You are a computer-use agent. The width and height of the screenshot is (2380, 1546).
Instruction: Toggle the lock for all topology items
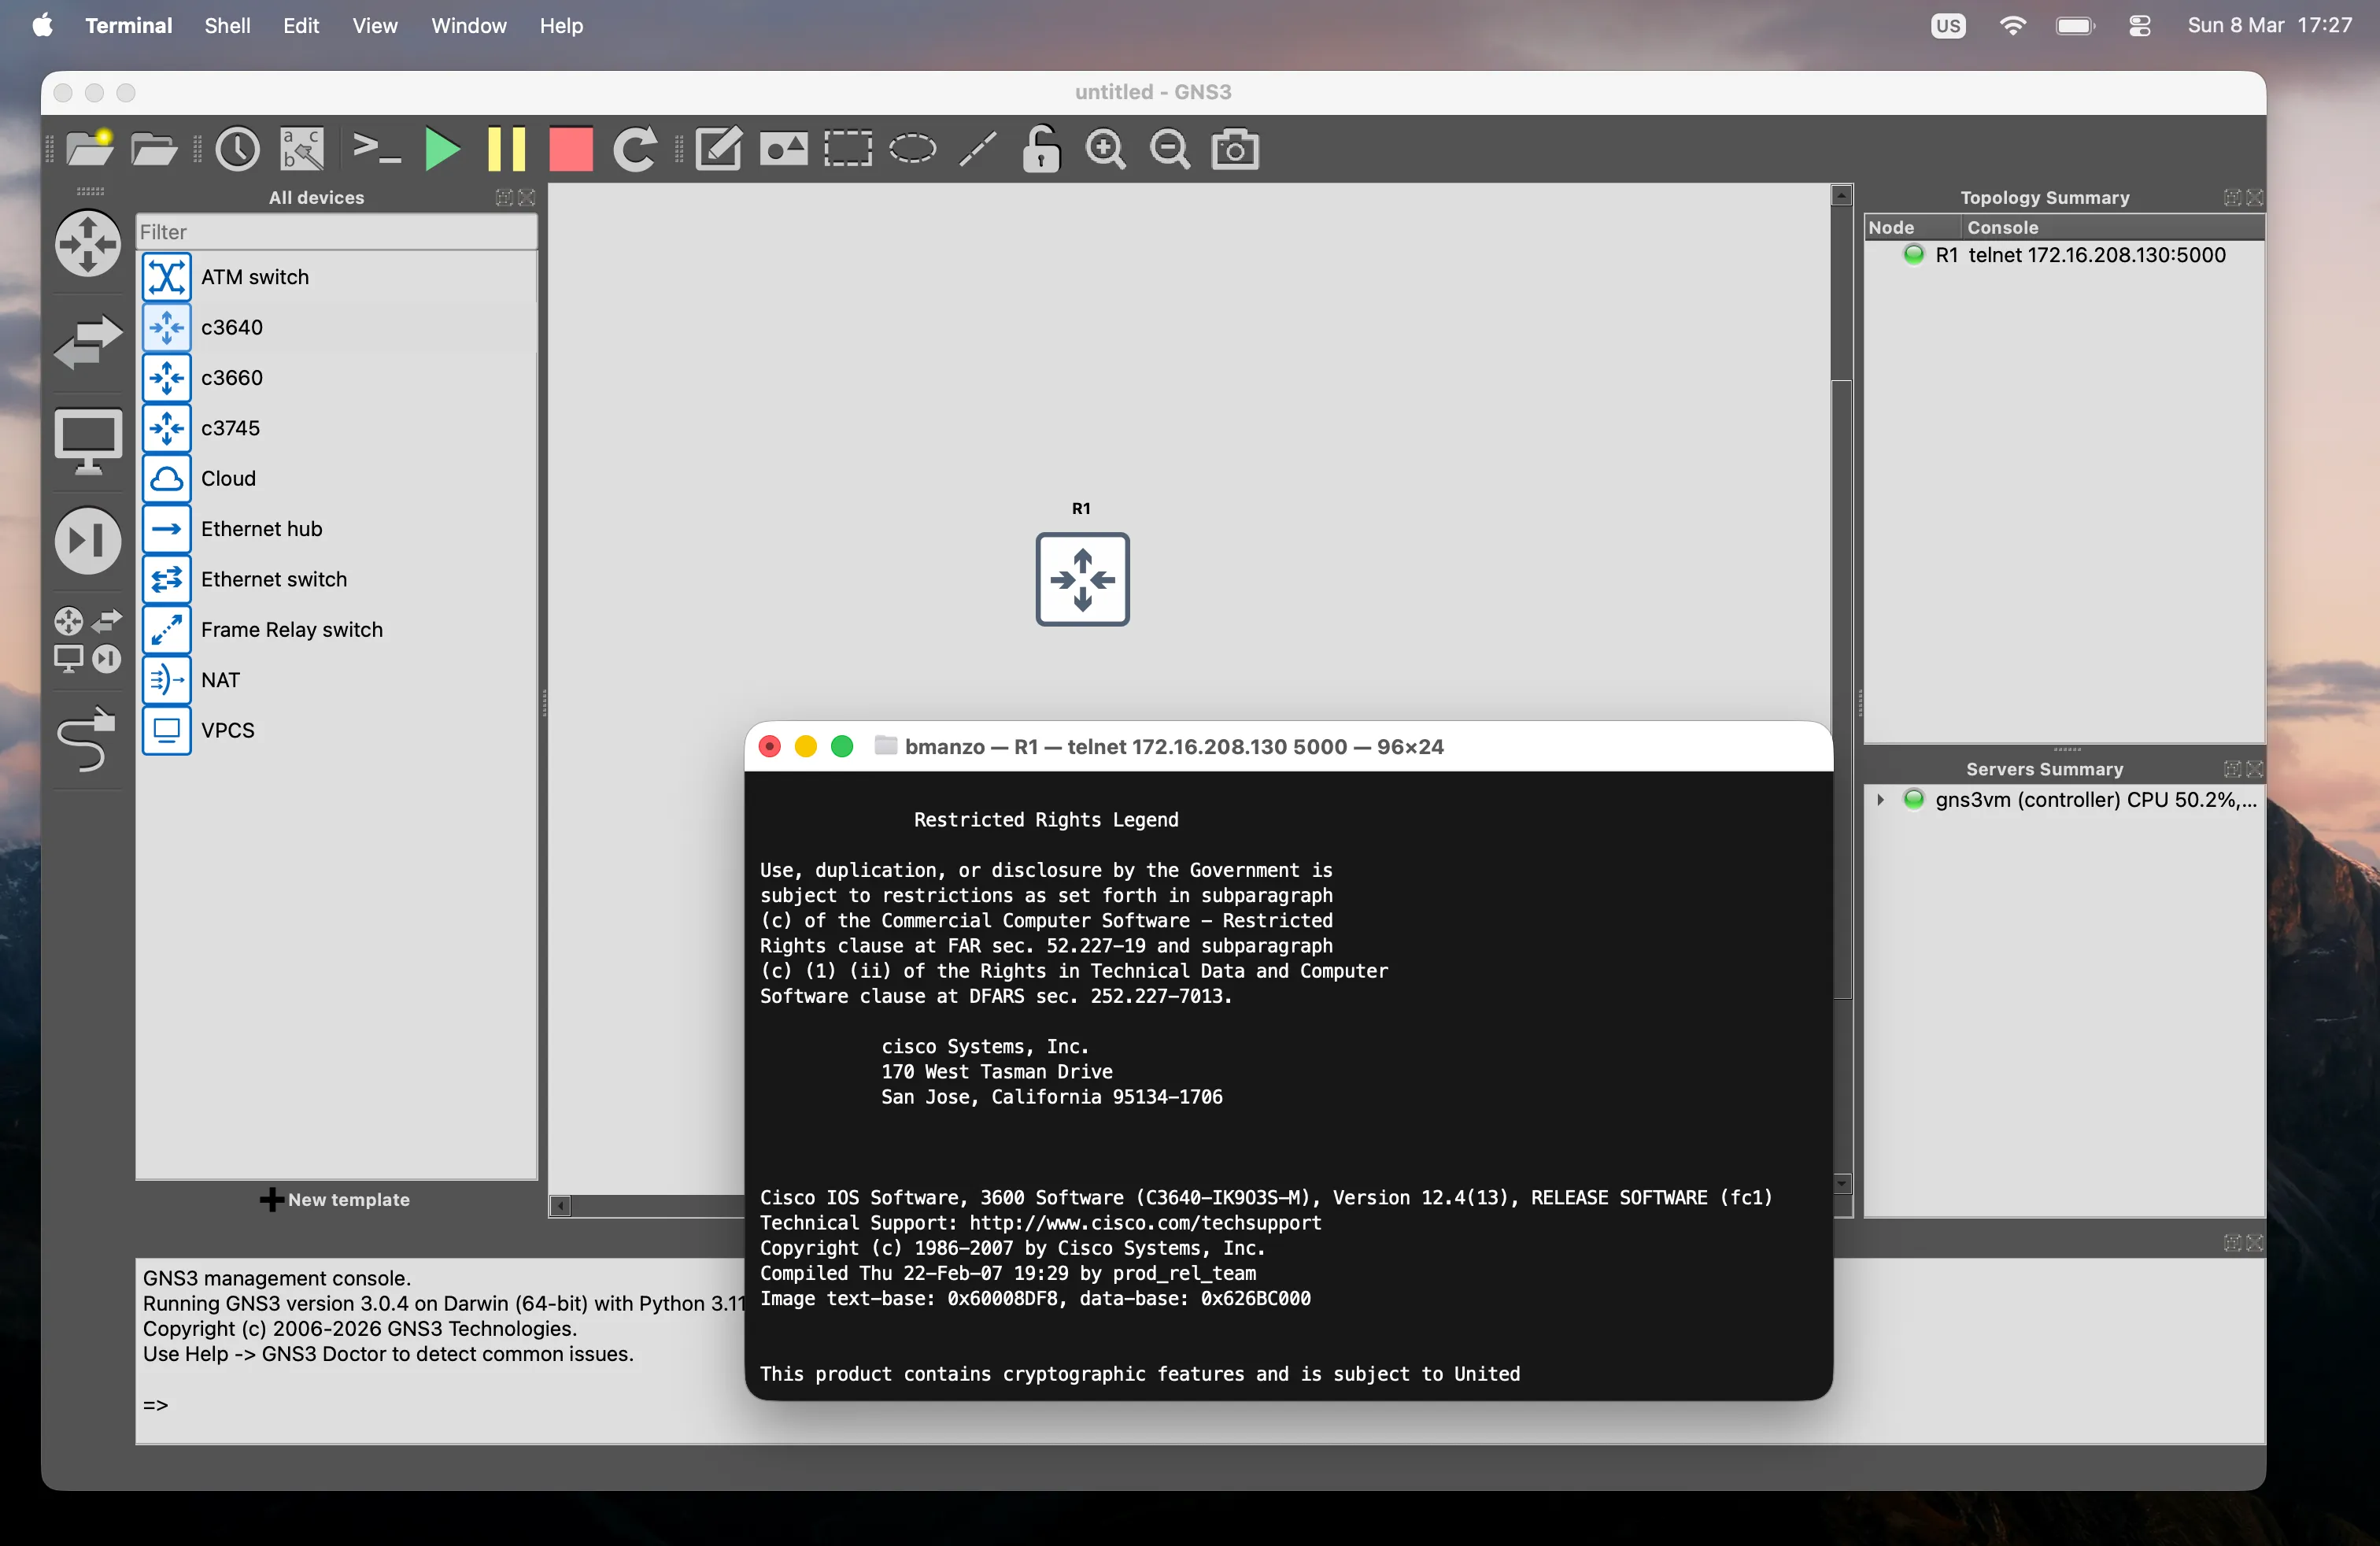click(x=1040, y=149)
